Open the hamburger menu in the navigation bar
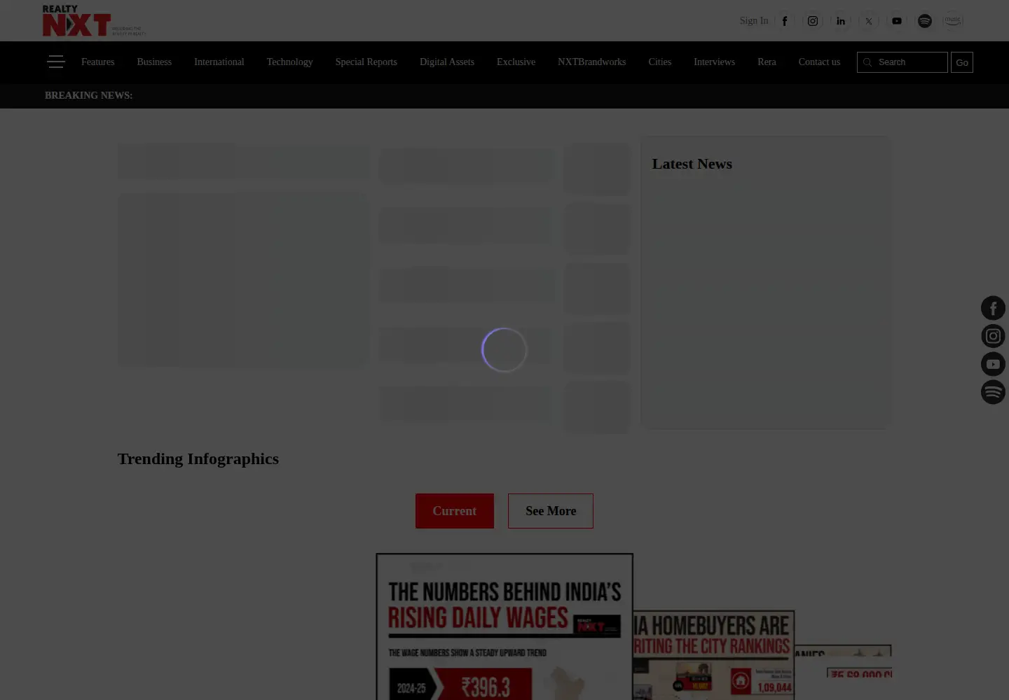The height and width of the screenshot is (700, 1009). (56, 62)
